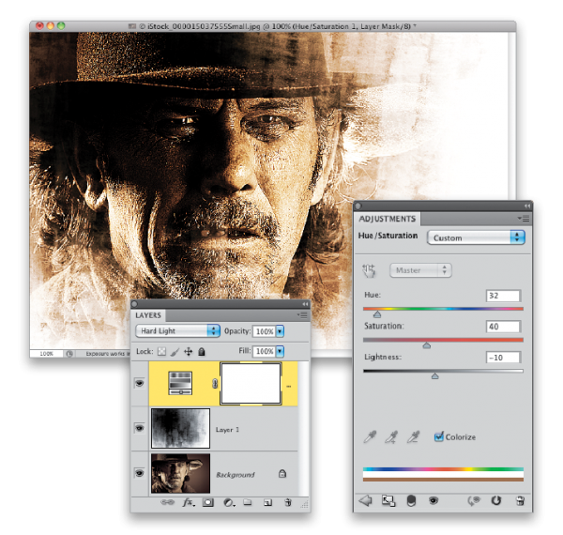The image size is (563, 535).
Task: Uncheck the Colorize checkbox
Action: (x=439, y=436)
